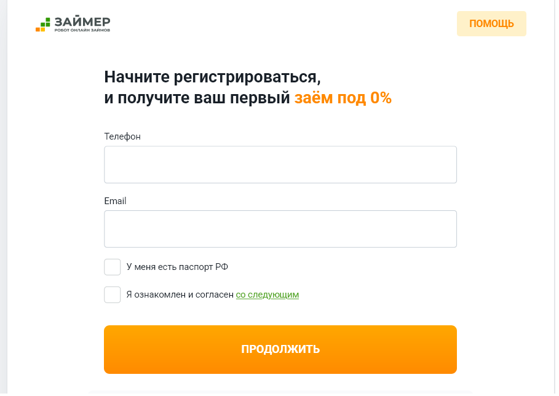Tick the 'Я ознакомлен и согласен' checkbox
559x396 pixels.
[113, 295]
